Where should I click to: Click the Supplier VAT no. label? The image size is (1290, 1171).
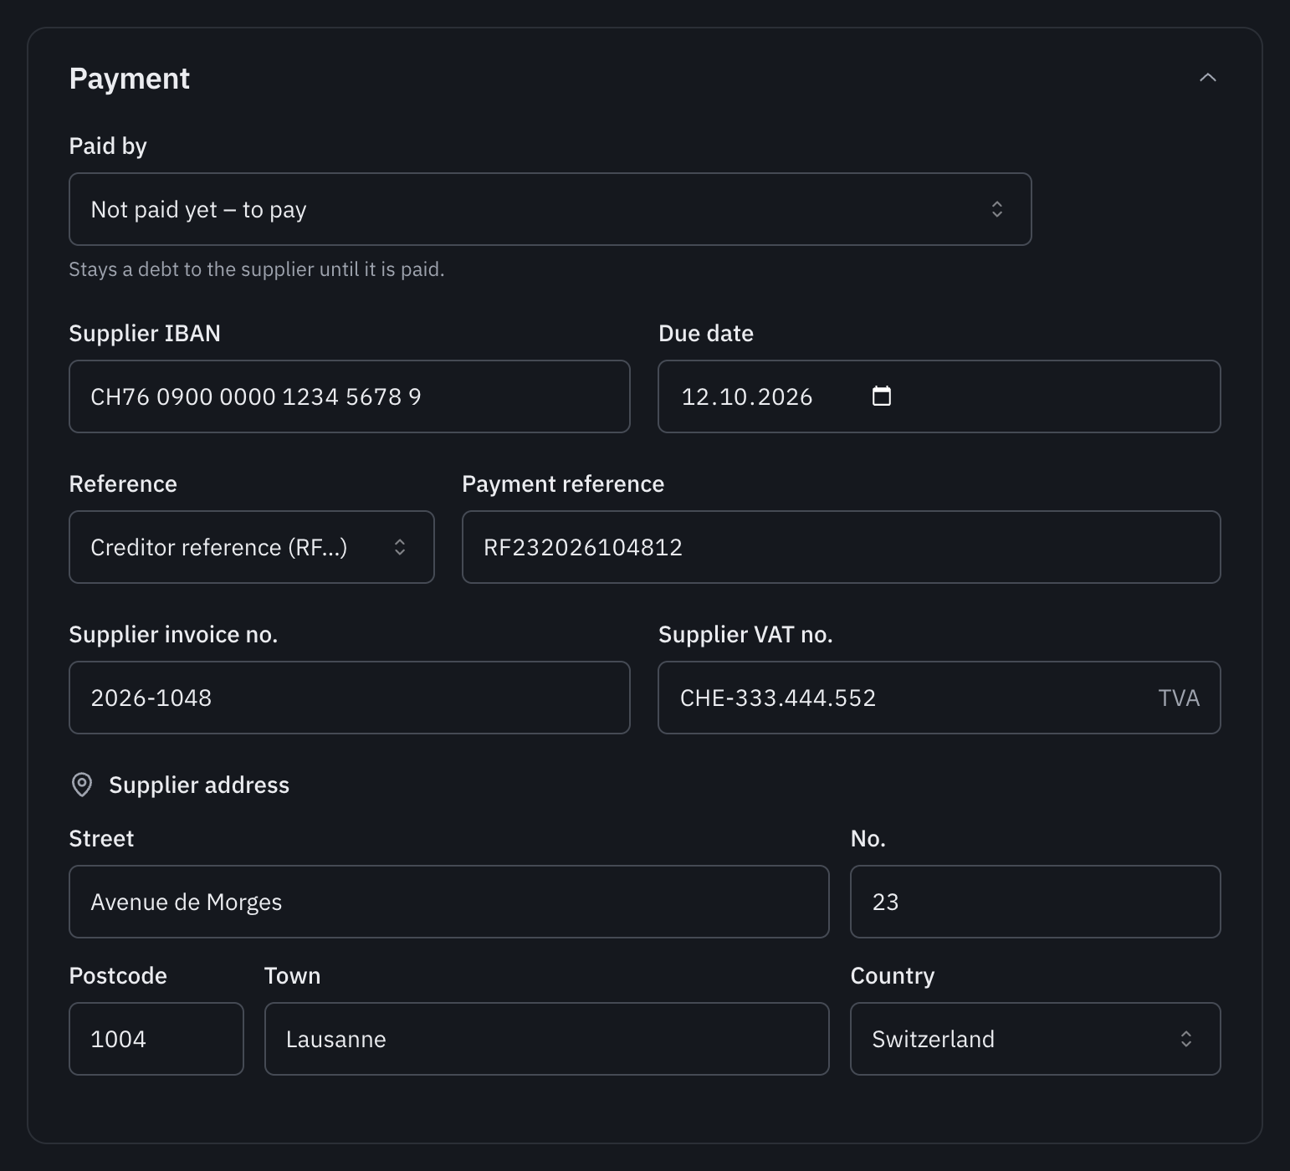[x=745, y=634]
